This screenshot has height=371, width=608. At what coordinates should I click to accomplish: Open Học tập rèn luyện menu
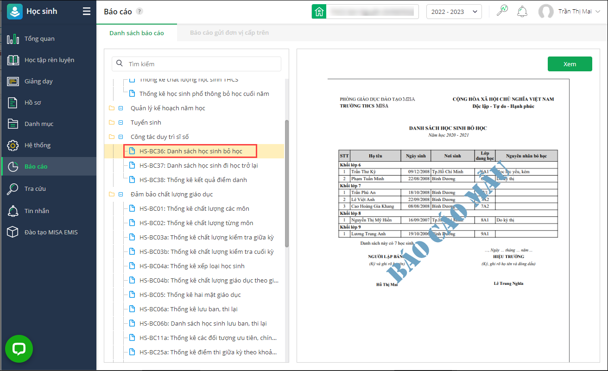49,60
